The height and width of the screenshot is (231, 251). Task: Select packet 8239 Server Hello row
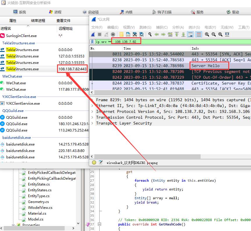170,66
